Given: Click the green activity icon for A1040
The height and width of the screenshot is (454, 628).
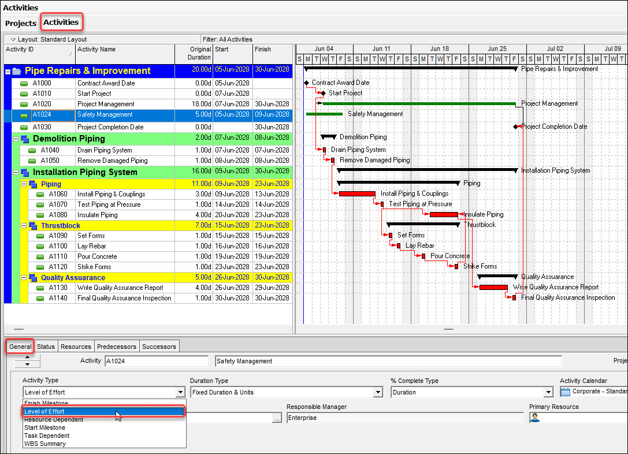Looking at the screenshot, I should (x=32, y=151).
